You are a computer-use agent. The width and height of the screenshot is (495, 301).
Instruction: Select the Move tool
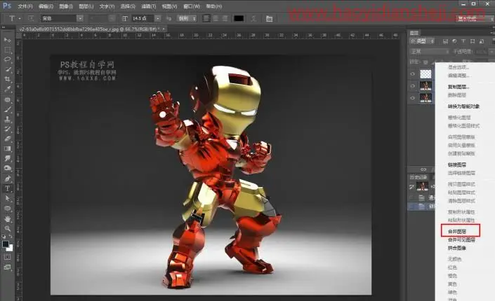click(7, 40)
